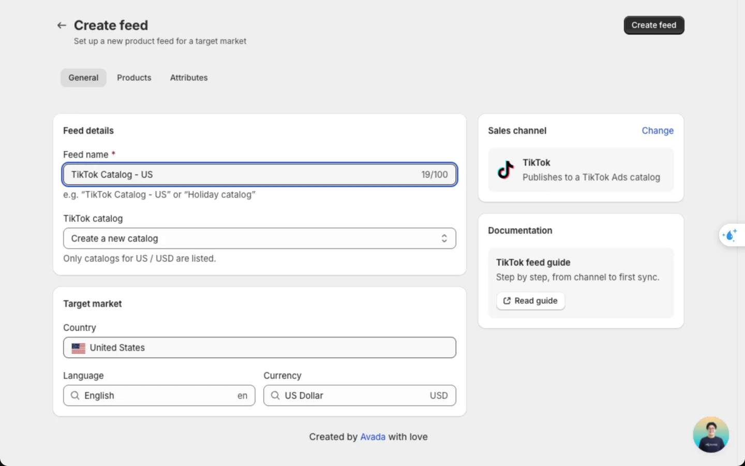Click 'Step by step, from channel to first sync.'

[577, 278]
